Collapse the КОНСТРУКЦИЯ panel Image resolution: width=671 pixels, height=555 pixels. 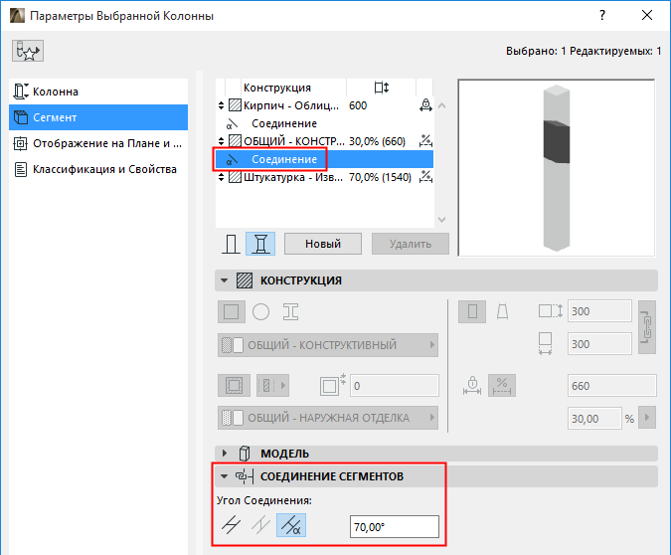(x=224, y=280)
